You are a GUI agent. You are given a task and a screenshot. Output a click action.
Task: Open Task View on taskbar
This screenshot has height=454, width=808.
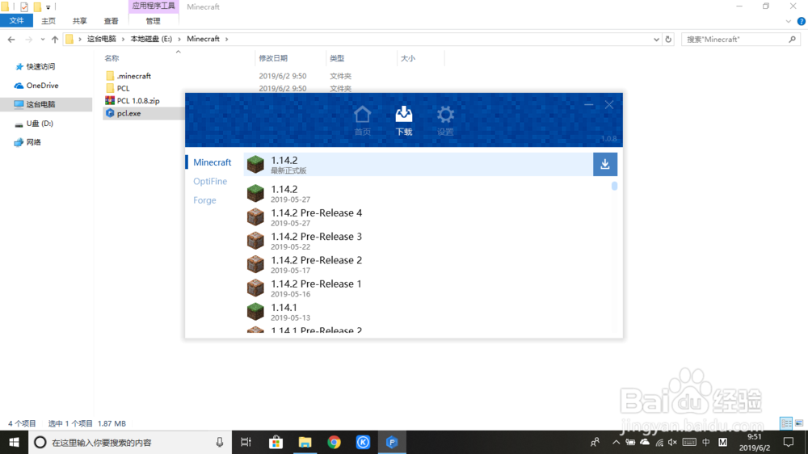(x=246, y=442)
